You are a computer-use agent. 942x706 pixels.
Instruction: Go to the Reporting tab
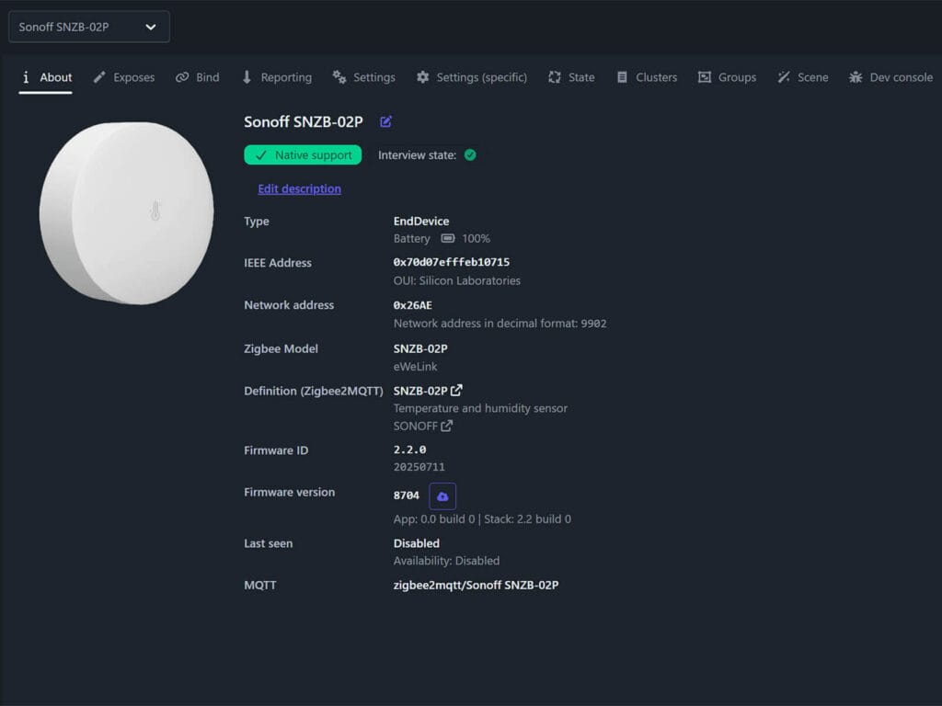276,77
